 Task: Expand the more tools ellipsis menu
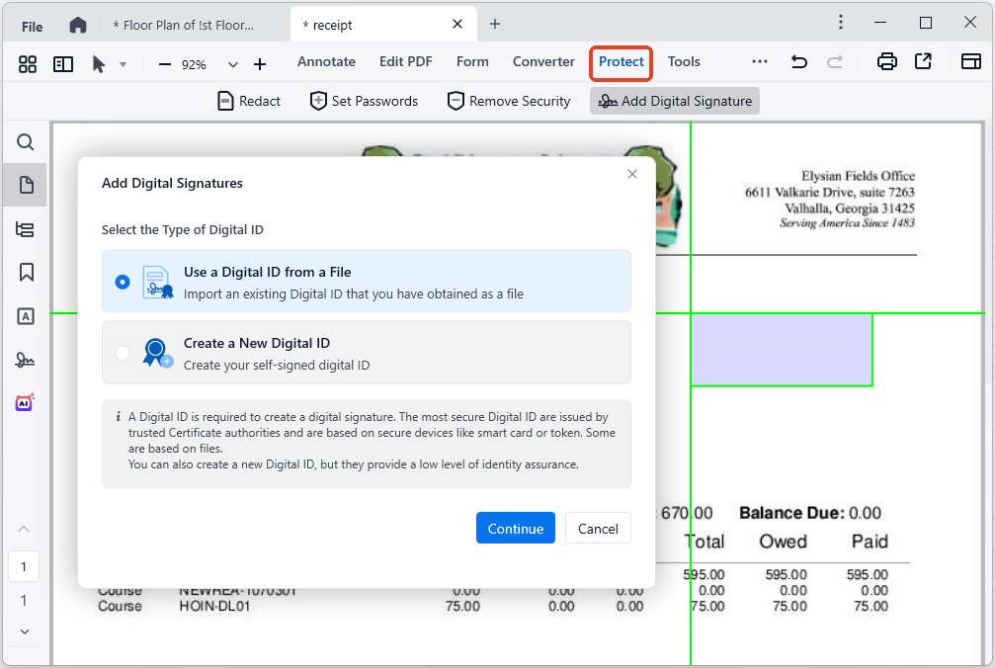(759, 62)
